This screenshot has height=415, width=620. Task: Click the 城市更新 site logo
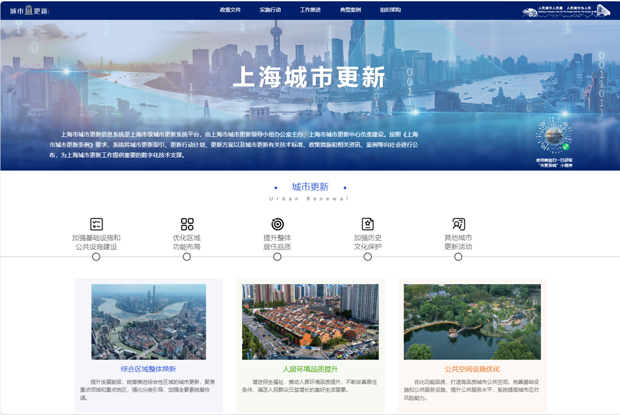coord(29,11)
